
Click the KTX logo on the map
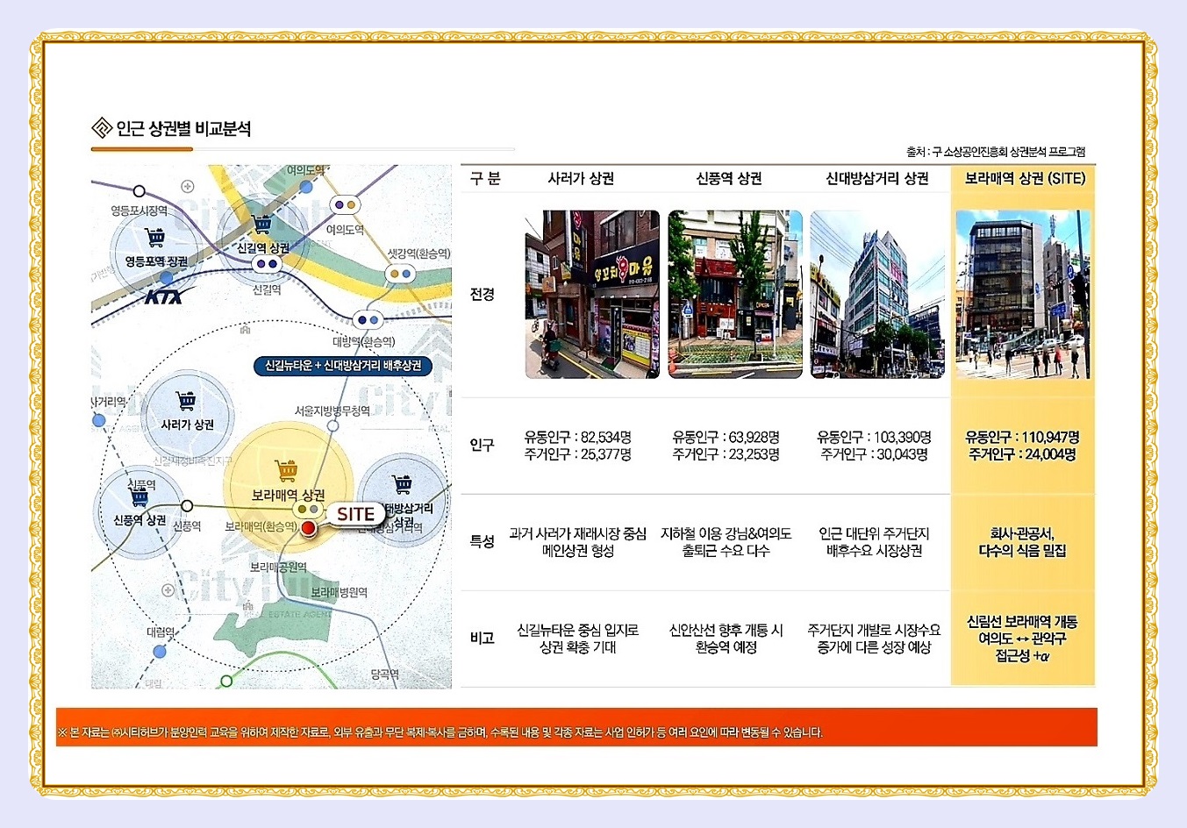tap(165, 296)
